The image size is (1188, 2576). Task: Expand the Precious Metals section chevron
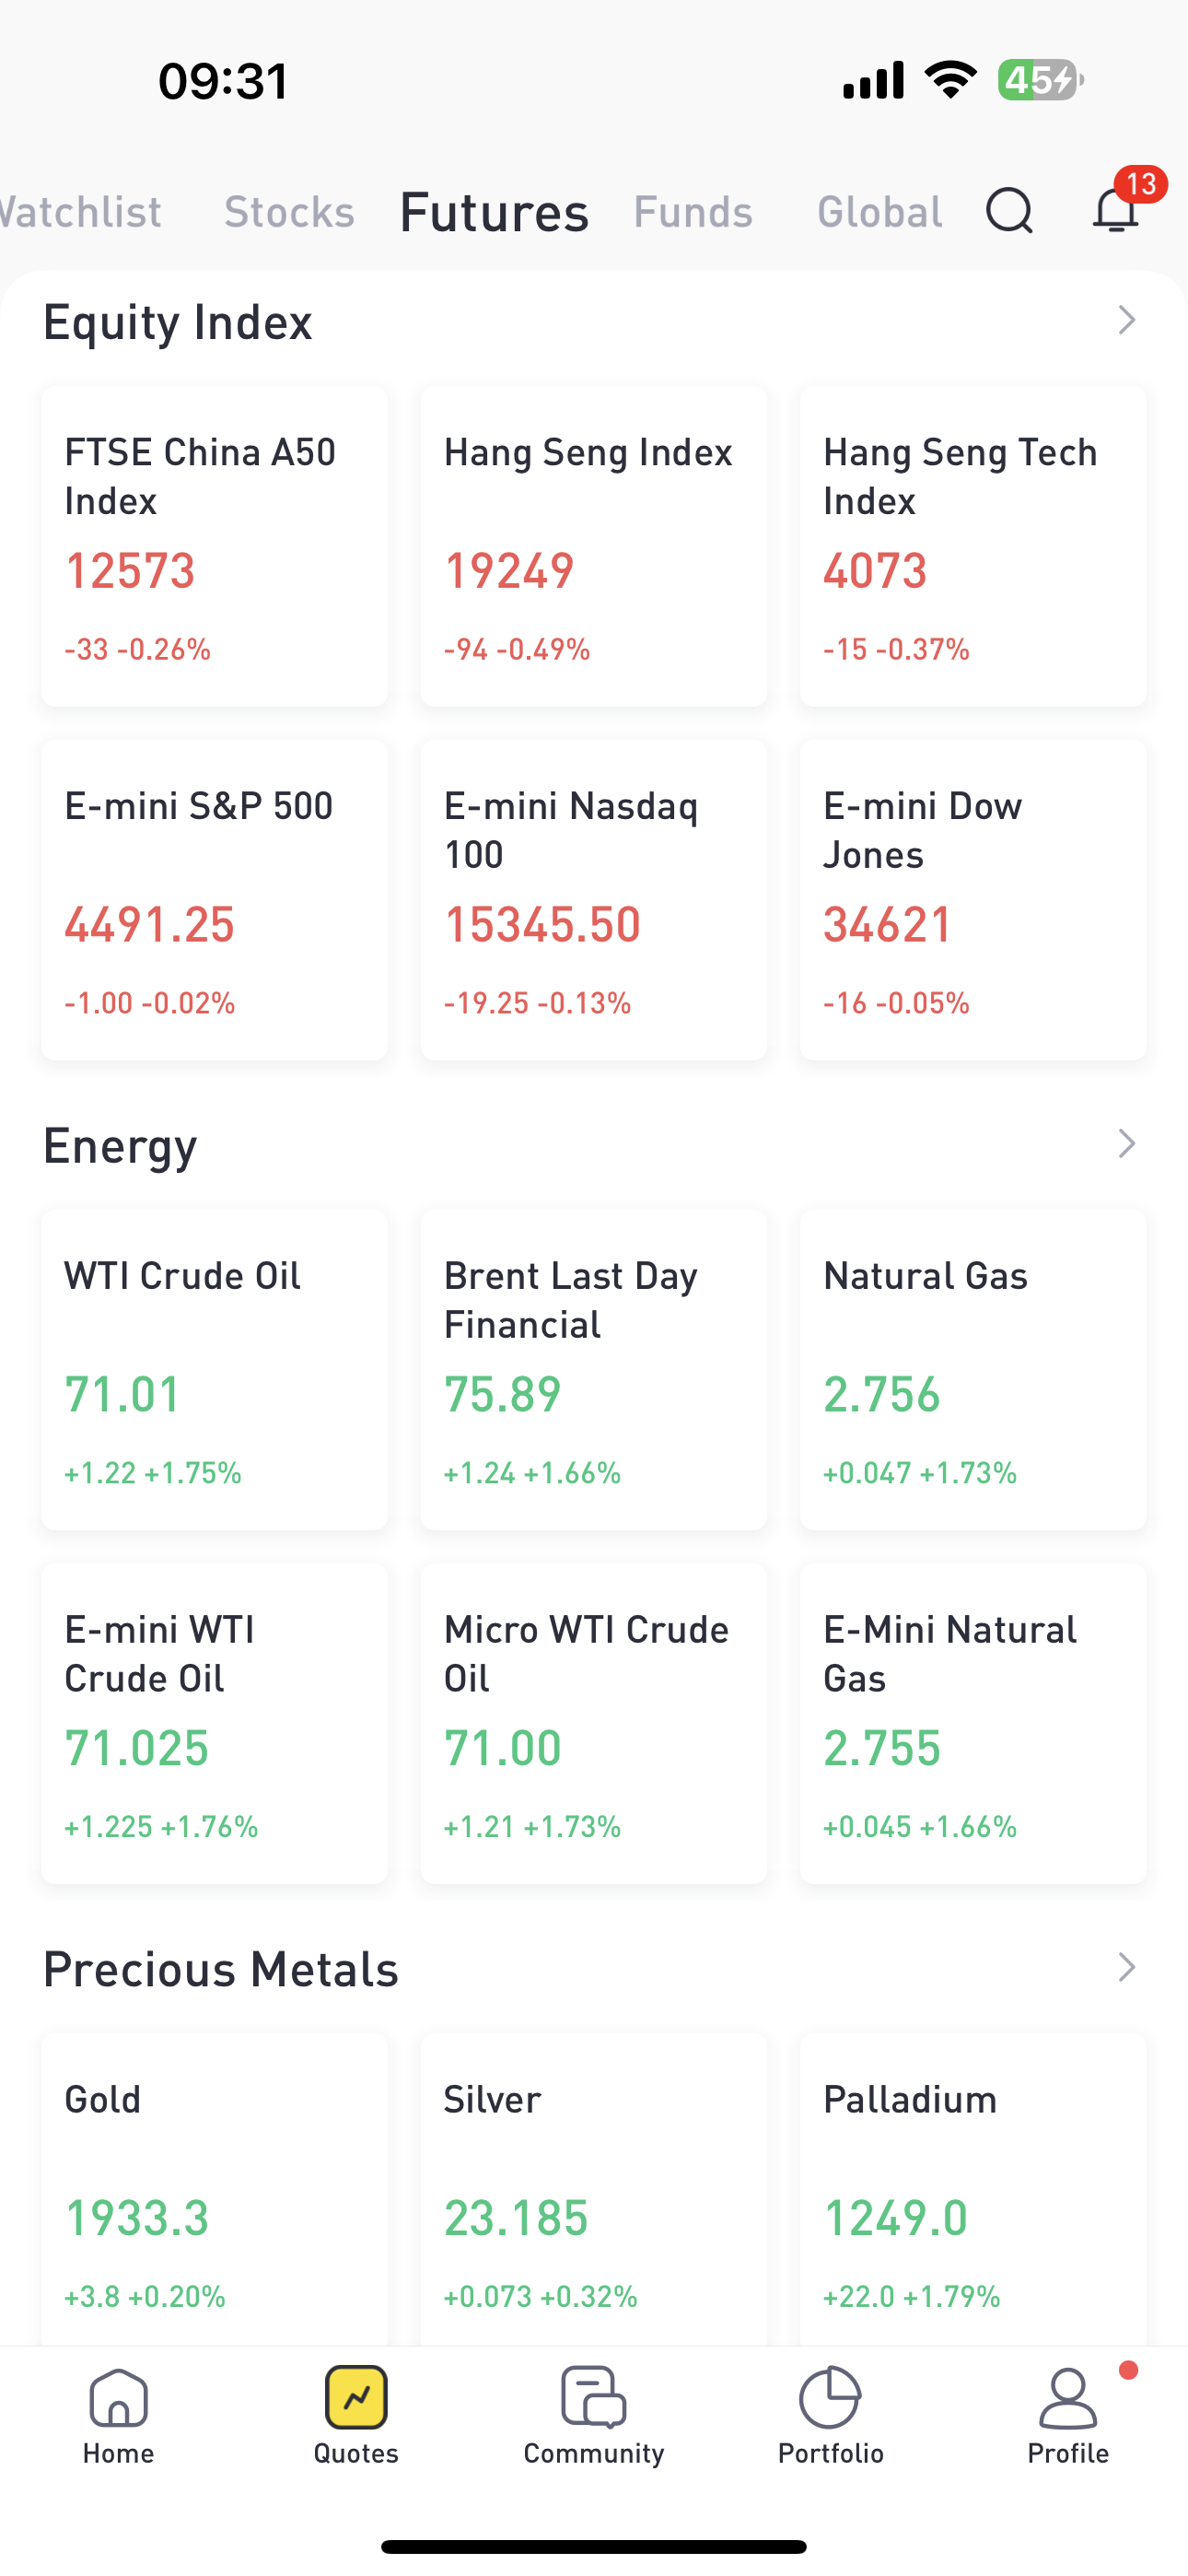pyautogui.click(x=1126, y=1967)
